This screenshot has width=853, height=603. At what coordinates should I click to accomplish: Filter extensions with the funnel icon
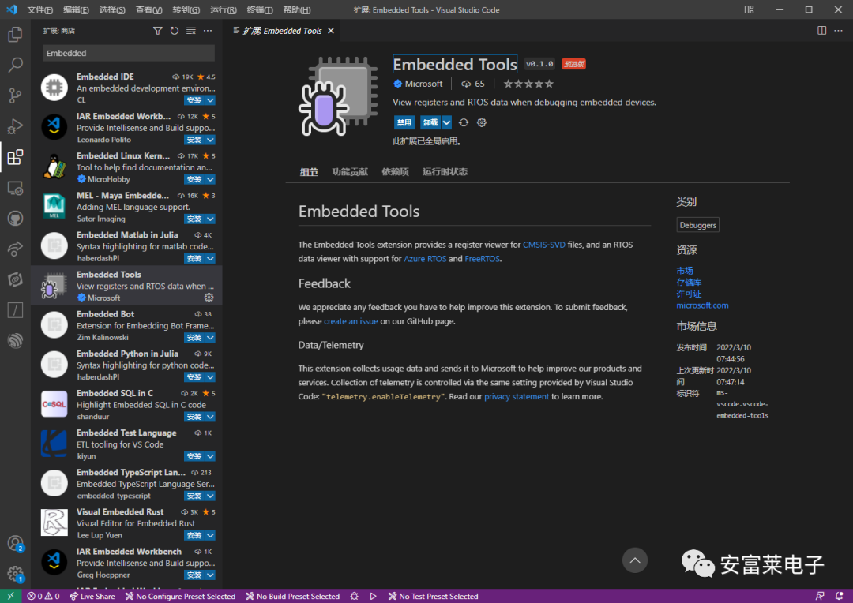(x=158, y=31)
